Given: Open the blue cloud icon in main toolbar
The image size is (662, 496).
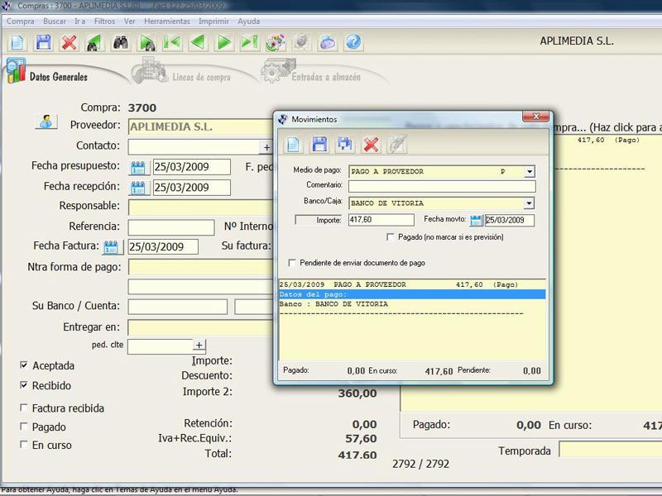Looking at the screenshot, I should pyautogui.click(x=328, y=43).
